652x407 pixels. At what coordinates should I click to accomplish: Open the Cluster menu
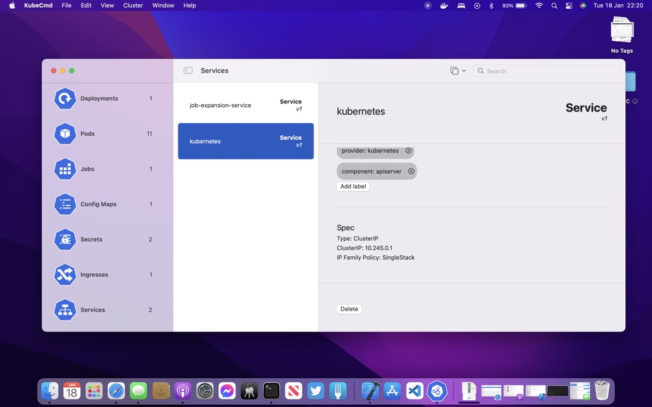point(133,5)
